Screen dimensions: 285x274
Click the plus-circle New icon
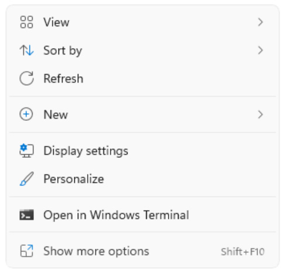pos(26,114)
